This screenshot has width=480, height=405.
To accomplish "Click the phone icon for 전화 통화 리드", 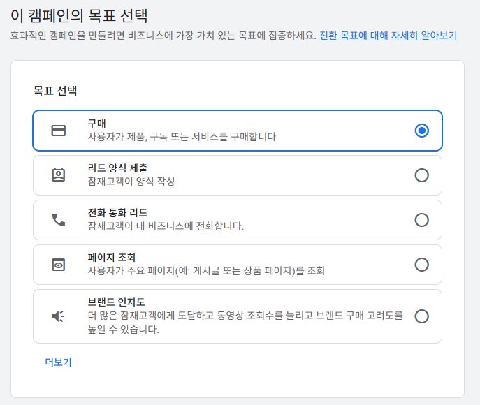I will click(x=58, y=220).
